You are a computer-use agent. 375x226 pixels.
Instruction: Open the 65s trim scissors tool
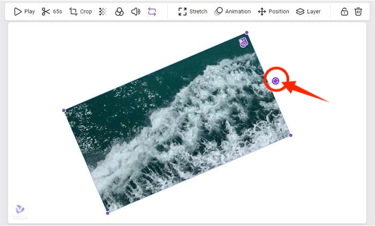point(52,11)
